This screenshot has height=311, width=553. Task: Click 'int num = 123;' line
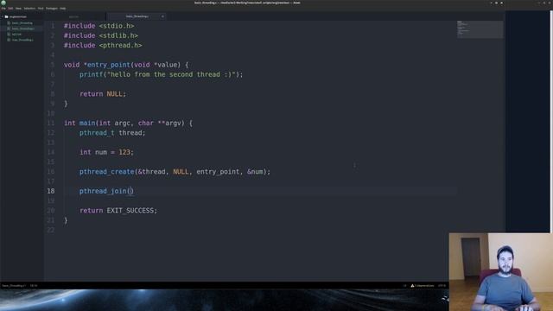coord(106,152)
